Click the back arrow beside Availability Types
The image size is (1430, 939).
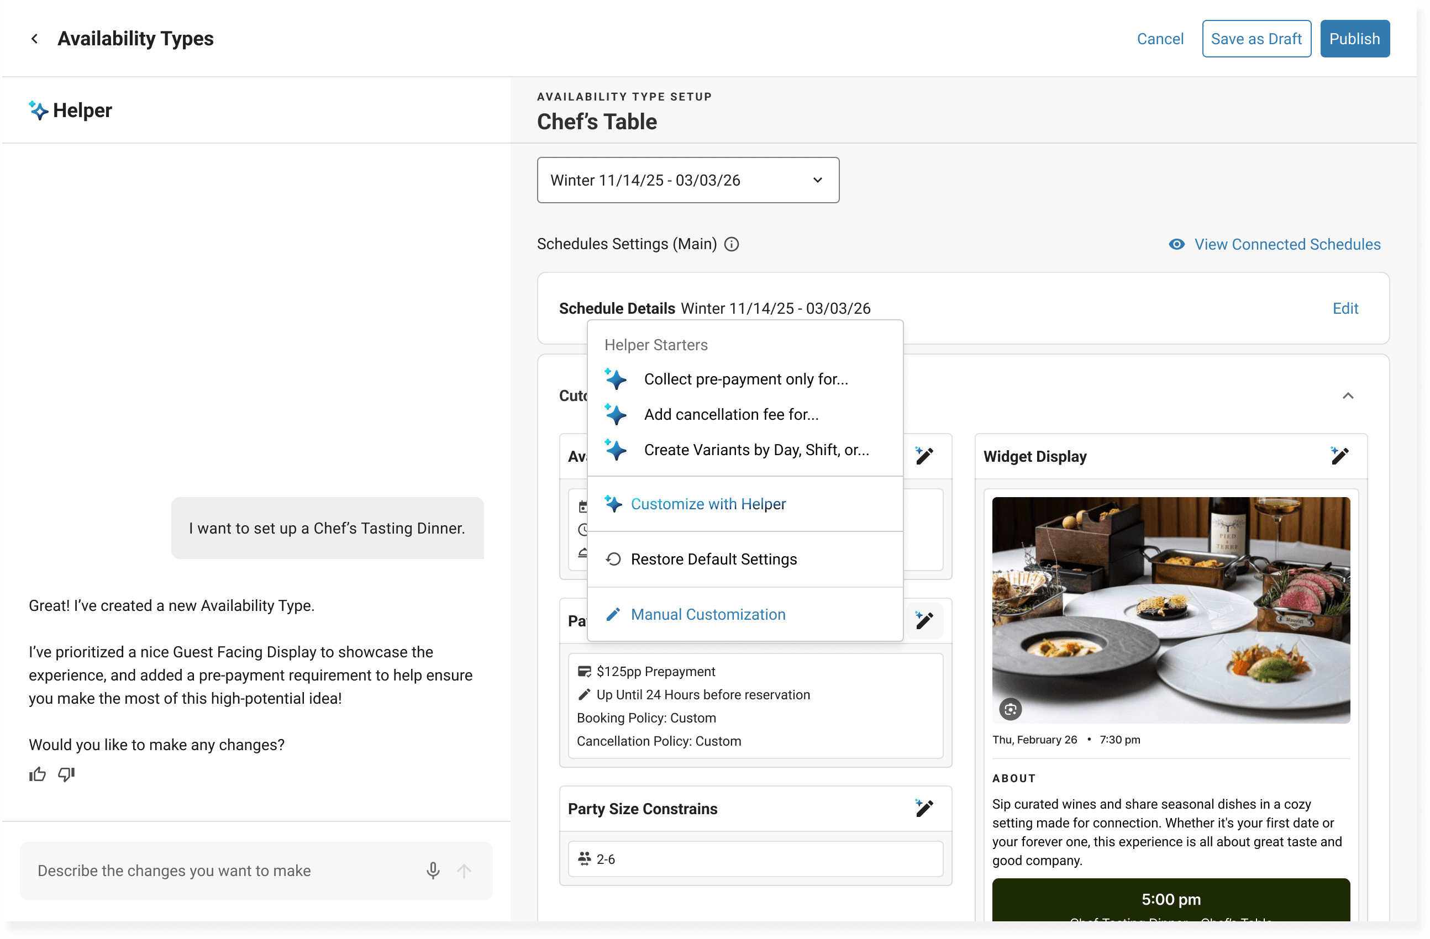[x=34, y=39]
